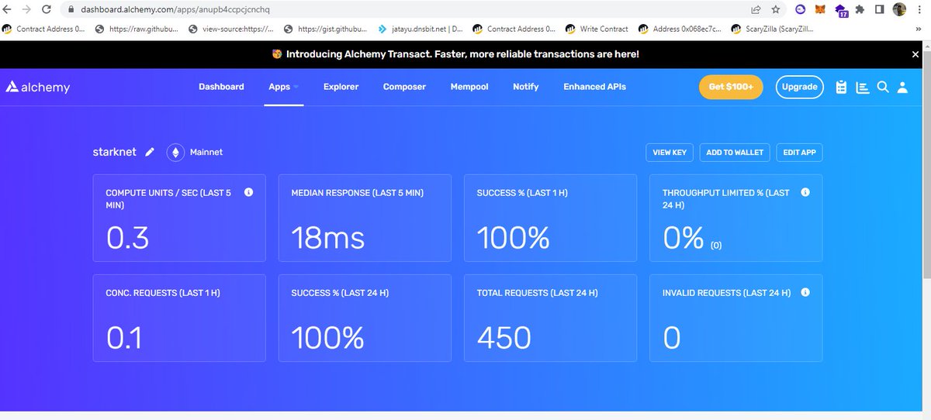Click the starknet app title
Viewport: 931px width, 420px height.
[114, 152]
